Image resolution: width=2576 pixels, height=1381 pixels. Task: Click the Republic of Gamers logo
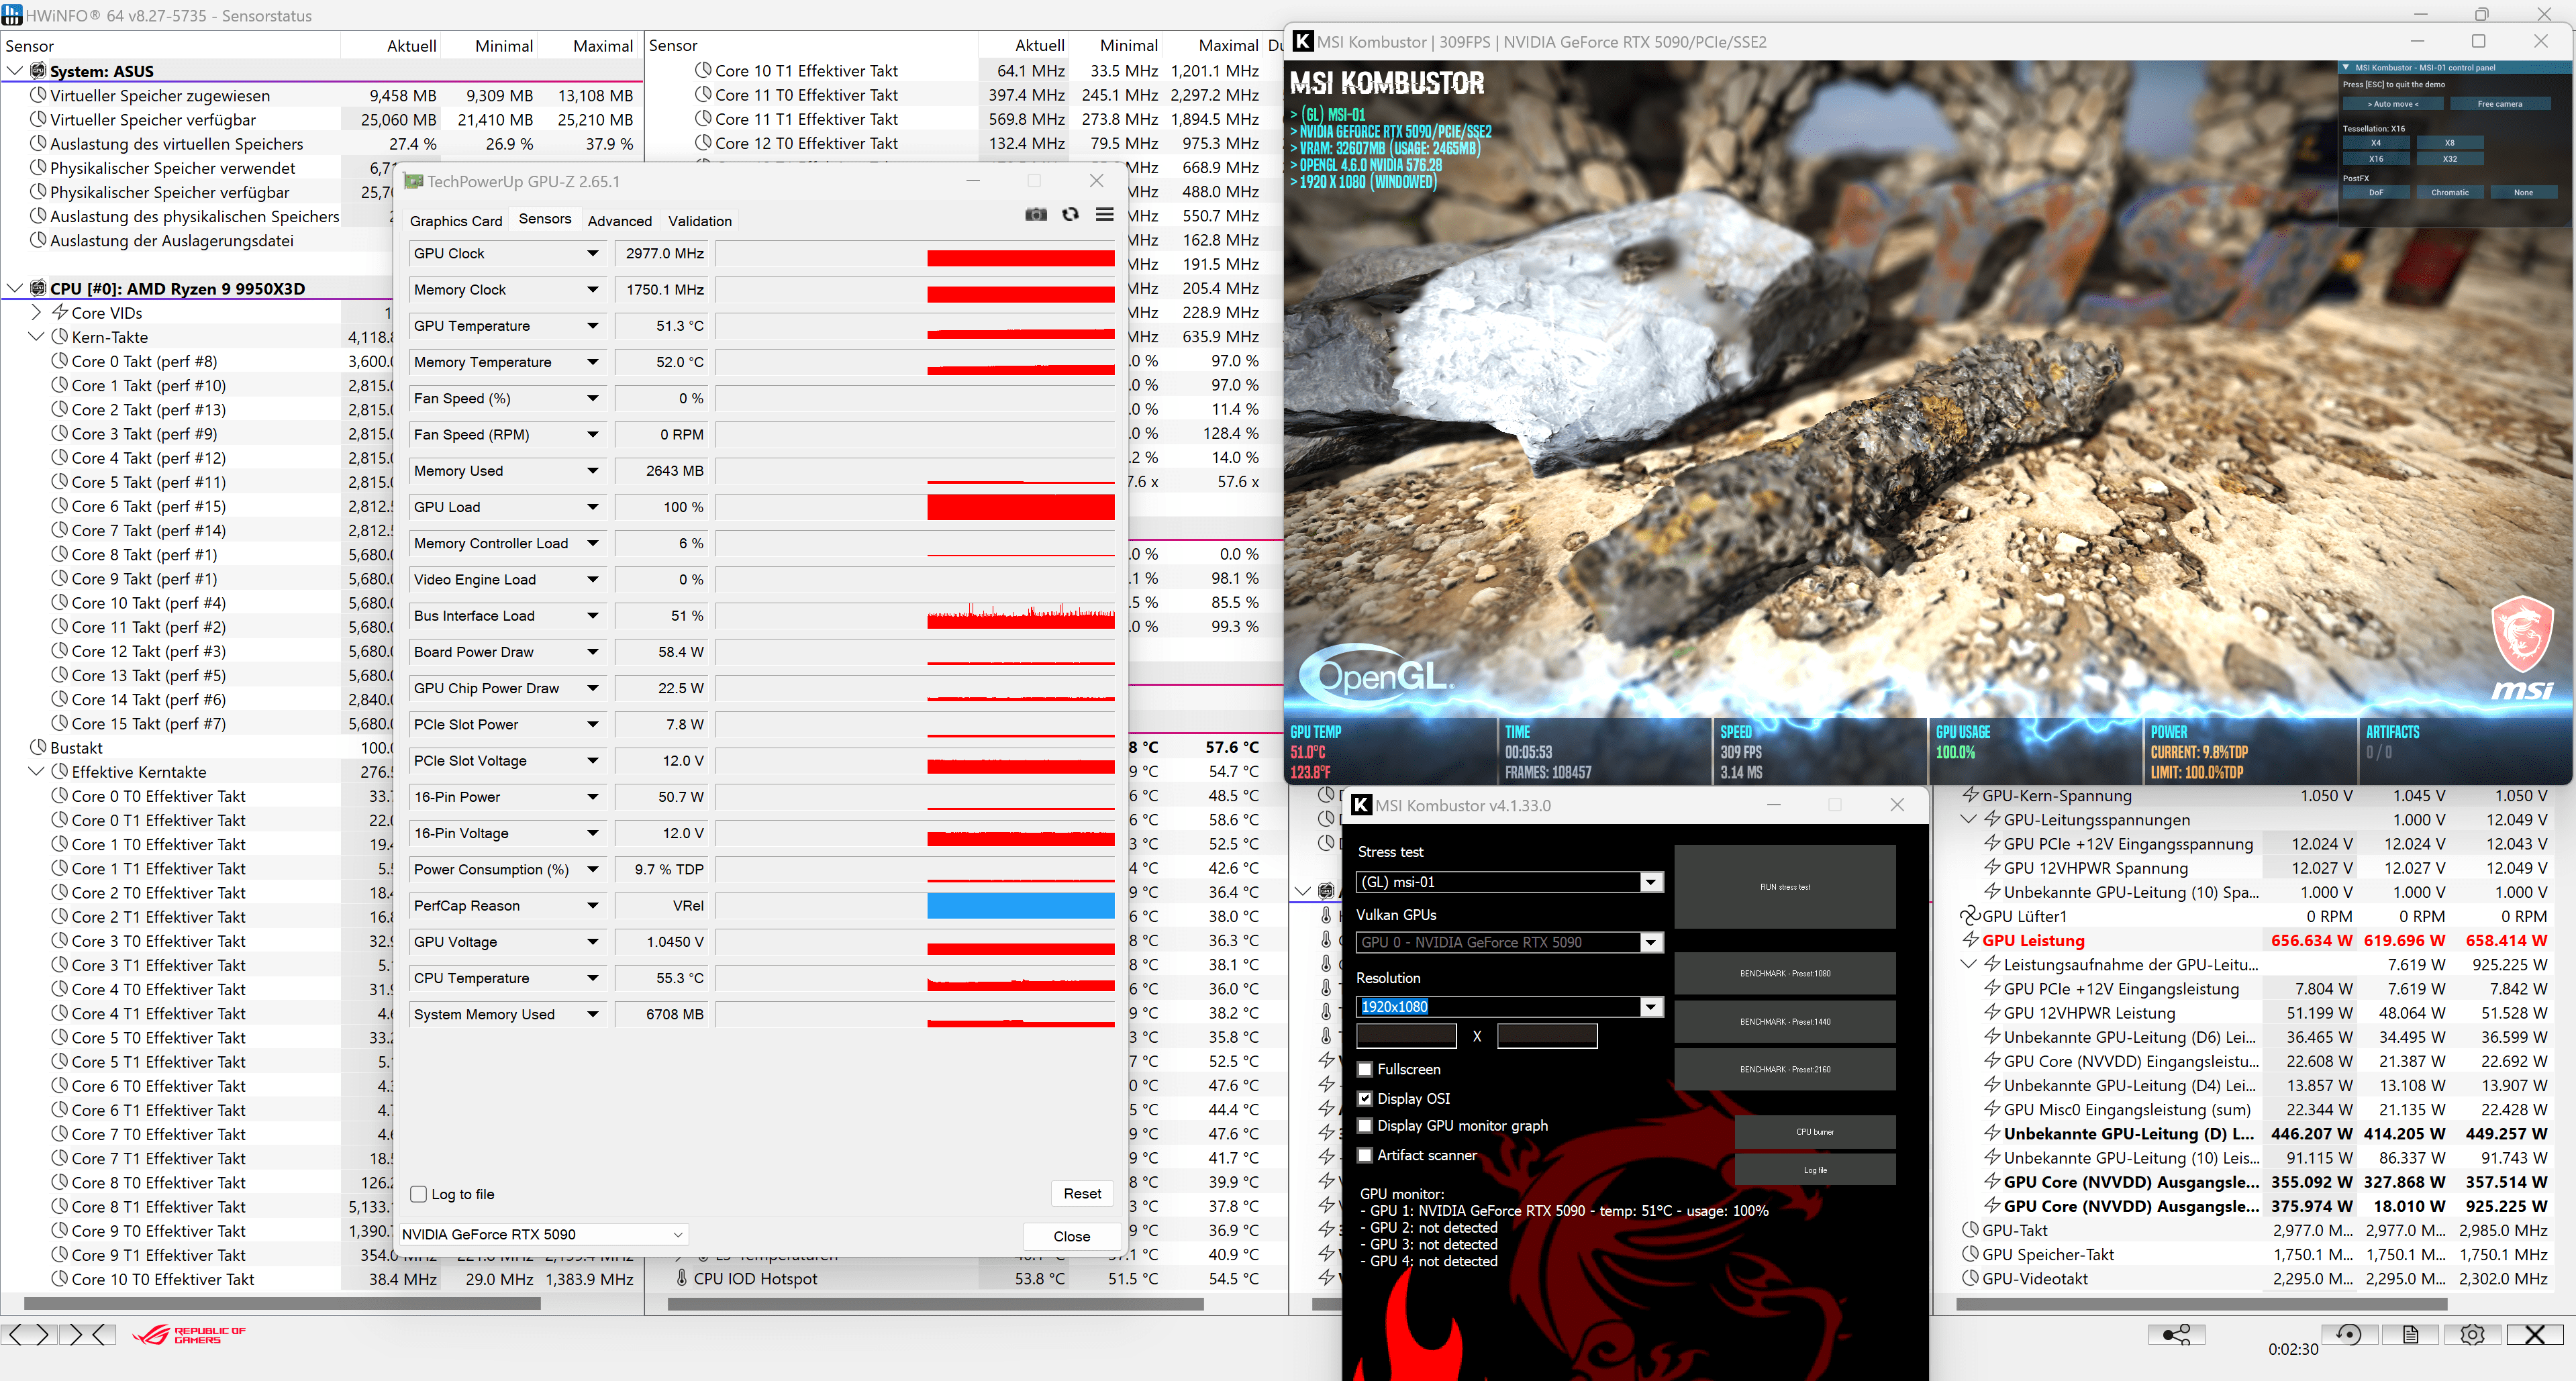pyautogui.click(x=190, y=1335)
